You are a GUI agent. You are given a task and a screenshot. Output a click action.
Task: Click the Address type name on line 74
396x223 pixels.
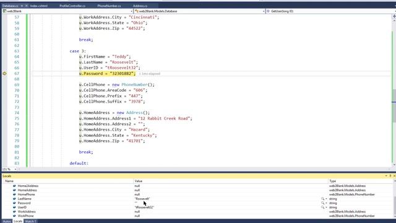coord(134,113)
